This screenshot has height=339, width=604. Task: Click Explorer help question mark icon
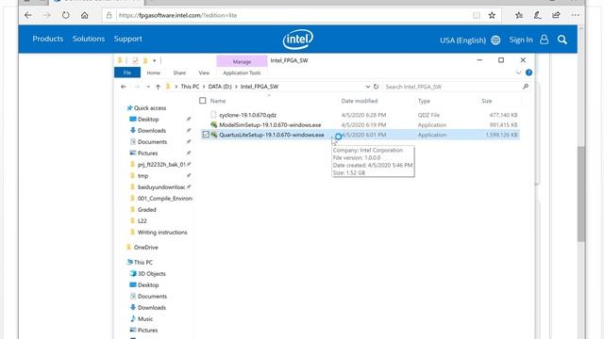point(528,73)
